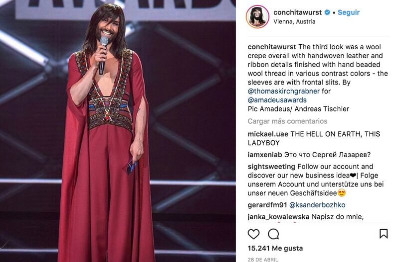Image resolution: width=399 pixels, height=262 pixels.
Task: Open the @amadeusawards mention
Action: (x=277, y=100)
